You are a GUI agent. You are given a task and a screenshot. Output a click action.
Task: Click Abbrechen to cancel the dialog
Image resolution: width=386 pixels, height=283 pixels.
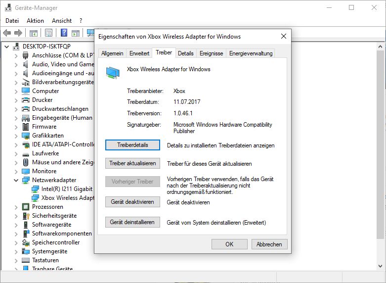point(269,244)
